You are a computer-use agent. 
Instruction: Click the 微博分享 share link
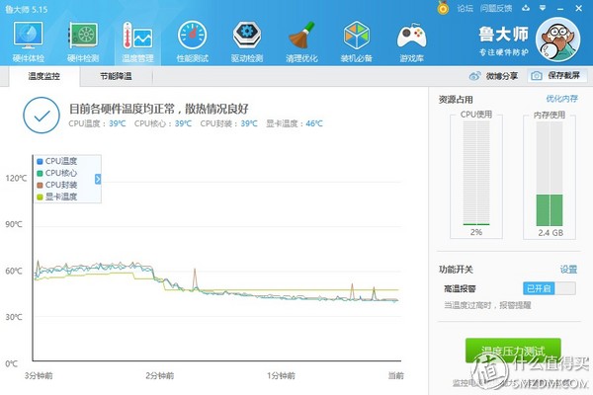pyautogui.click(x=501, y=76)
